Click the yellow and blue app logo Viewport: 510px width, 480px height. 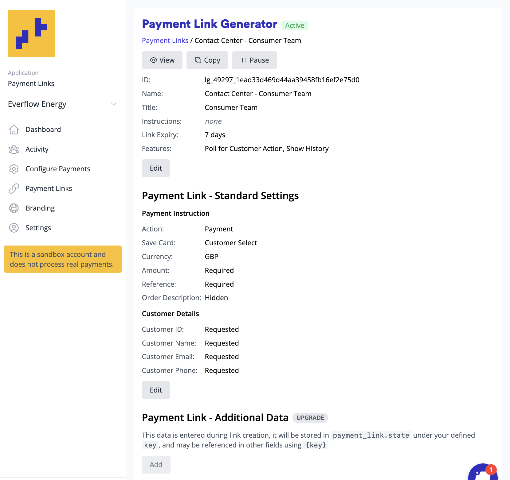tap(31, 33)
